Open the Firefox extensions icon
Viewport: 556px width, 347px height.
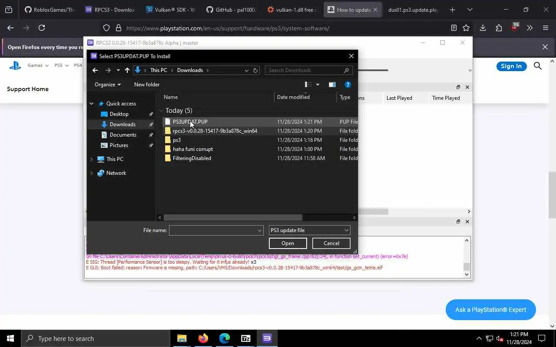499,28
